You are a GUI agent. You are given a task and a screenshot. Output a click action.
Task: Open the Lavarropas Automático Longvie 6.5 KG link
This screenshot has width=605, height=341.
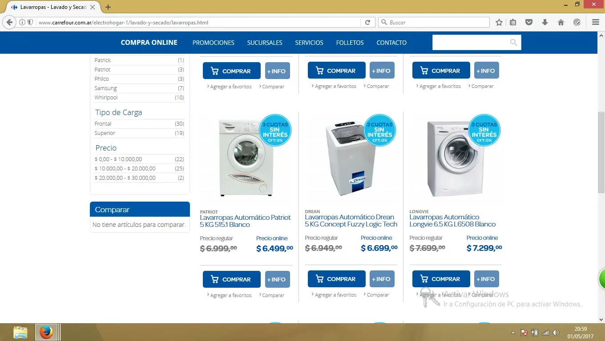click(452, 221)
